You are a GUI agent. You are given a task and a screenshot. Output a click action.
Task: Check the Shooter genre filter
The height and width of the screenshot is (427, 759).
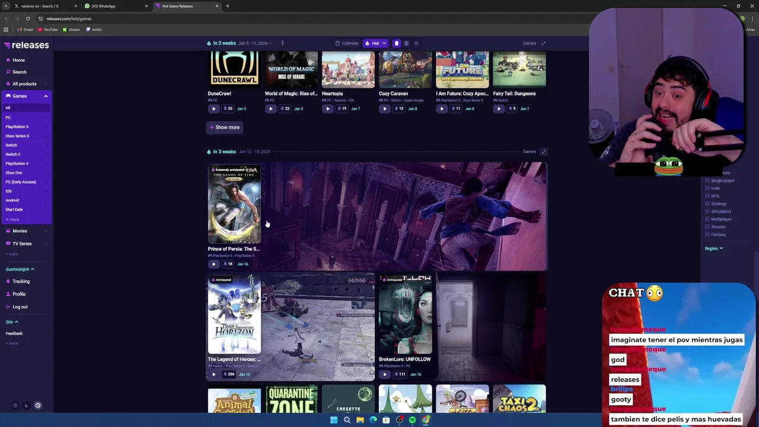click(707, 227)
